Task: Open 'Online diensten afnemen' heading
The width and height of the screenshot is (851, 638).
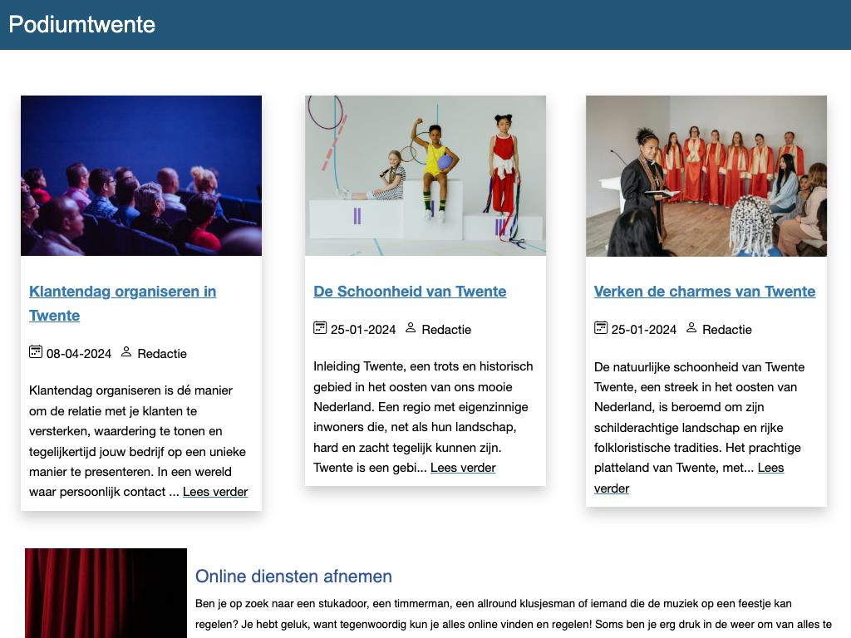Action: 293,577
